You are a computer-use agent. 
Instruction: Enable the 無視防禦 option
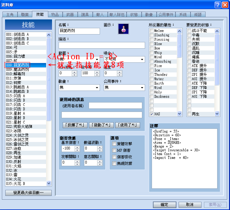(114, 163)
